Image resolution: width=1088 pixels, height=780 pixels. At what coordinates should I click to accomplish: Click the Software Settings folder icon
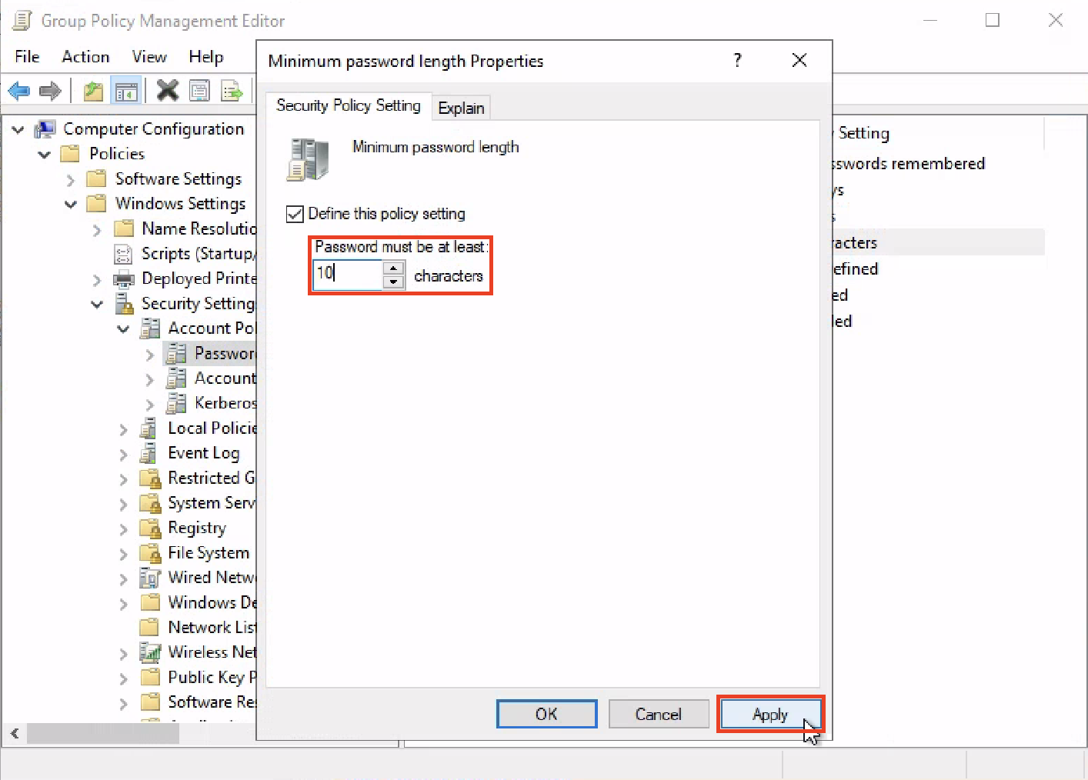pyautogui.click(x=97, y=179)
